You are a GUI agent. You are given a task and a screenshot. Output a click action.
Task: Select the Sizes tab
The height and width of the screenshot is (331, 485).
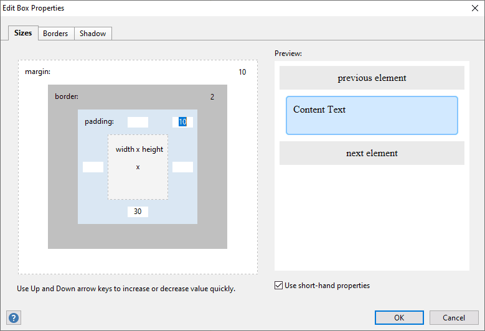pyautogui.click(x=23, y=33)
